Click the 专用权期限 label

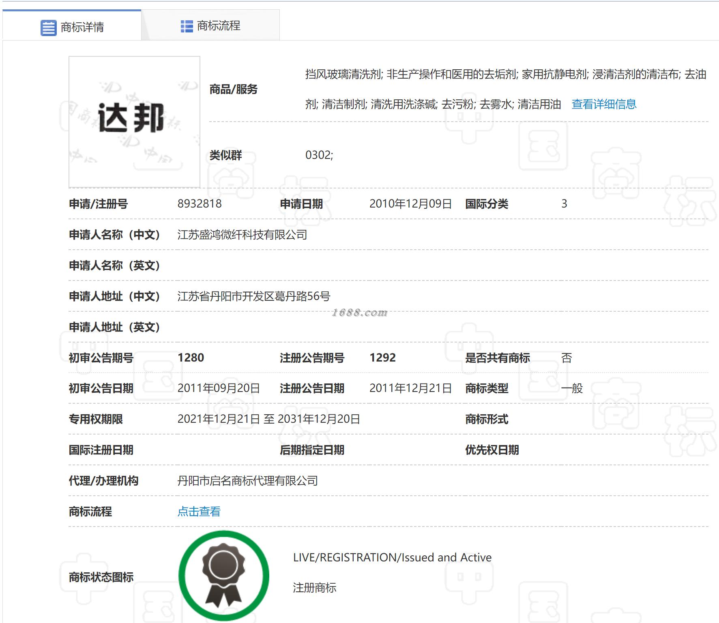[96, 419]
